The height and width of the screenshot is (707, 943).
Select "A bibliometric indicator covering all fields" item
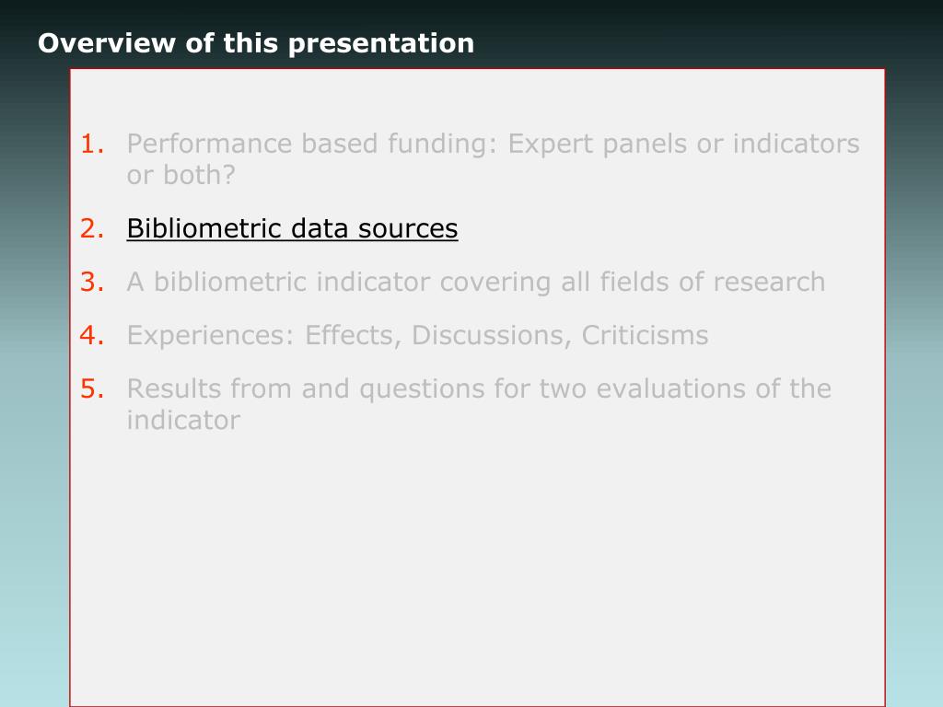(476, 282)
